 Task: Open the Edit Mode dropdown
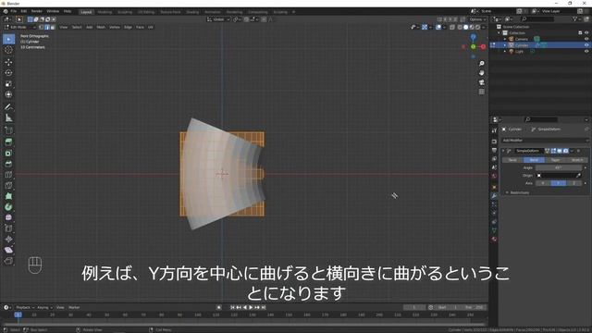tap(19, 27)
